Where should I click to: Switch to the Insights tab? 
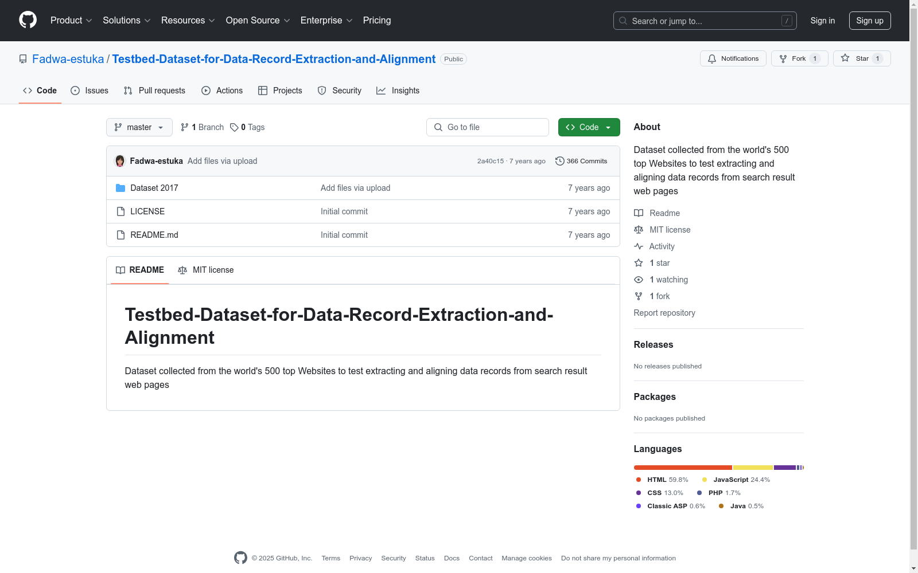(398, 91)
